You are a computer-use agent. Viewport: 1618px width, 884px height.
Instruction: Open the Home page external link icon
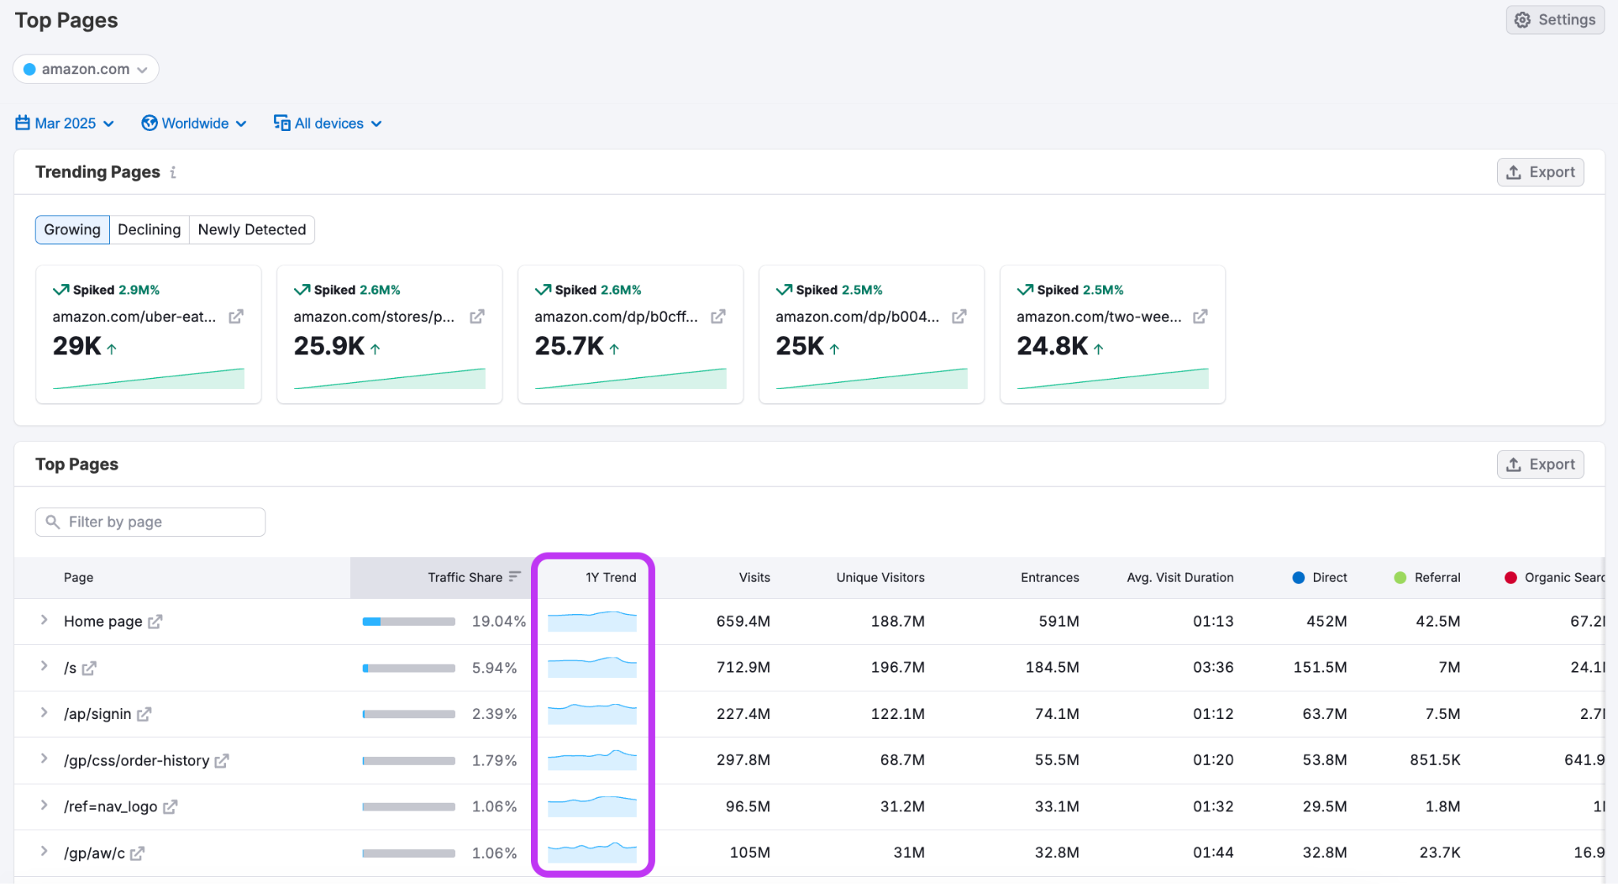pyautogui.click(x=156, y=621)
